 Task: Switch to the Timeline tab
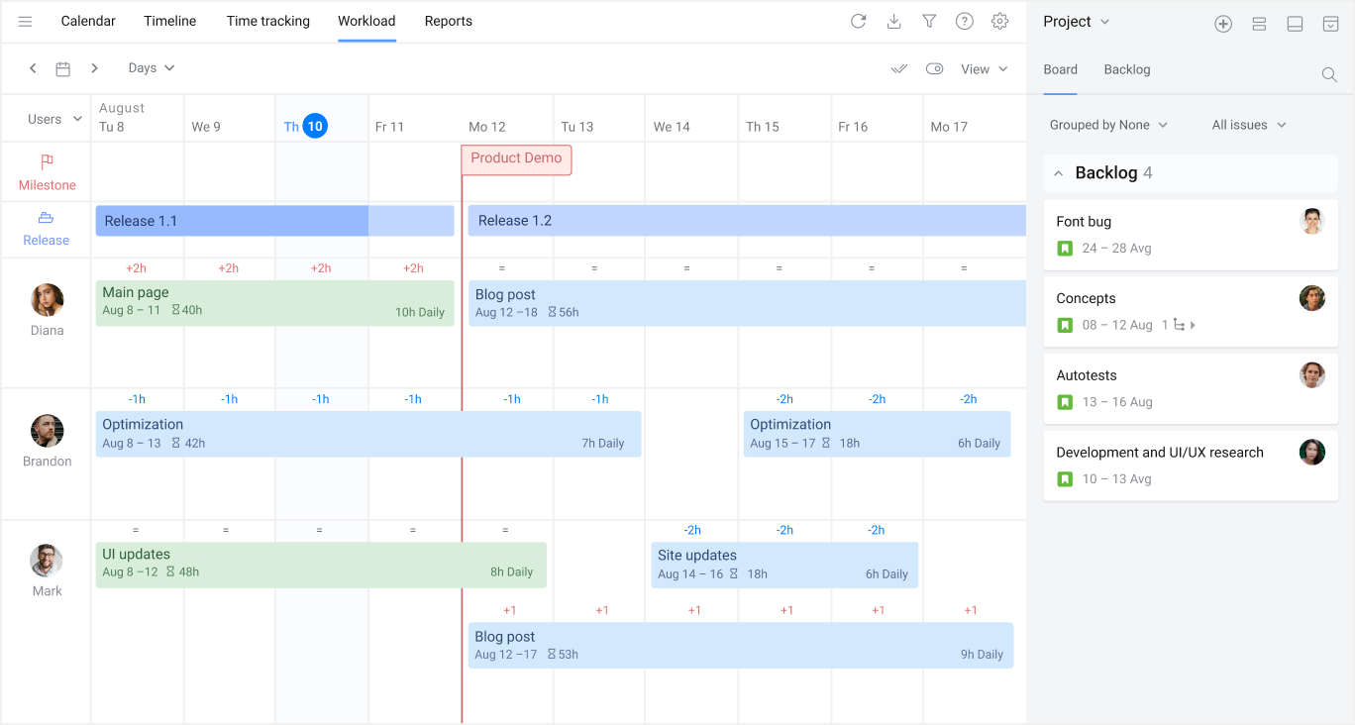coord(169,21)
